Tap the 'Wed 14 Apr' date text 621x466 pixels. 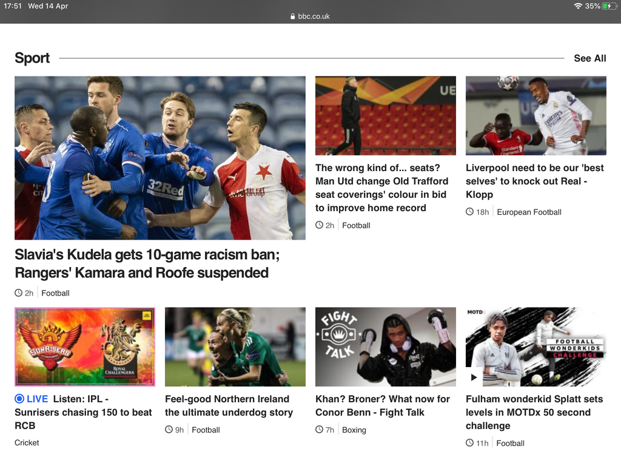click(x=48, y=6)
